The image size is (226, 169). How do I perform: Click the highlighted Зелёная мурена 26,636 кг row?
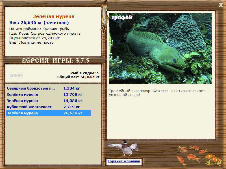(48, 113)
